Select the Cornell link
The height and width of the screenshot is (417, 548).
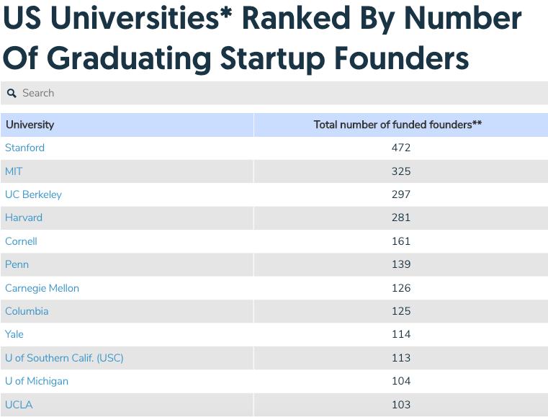click(21, 241)
